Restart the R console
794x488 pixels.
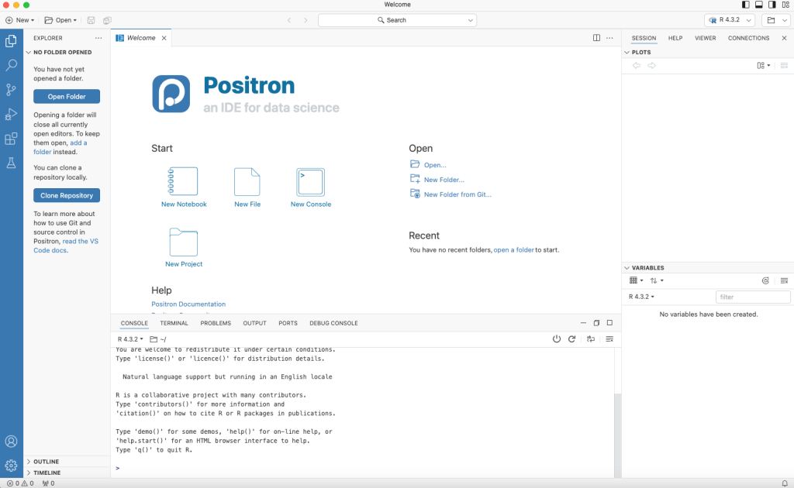click(572, 339)
